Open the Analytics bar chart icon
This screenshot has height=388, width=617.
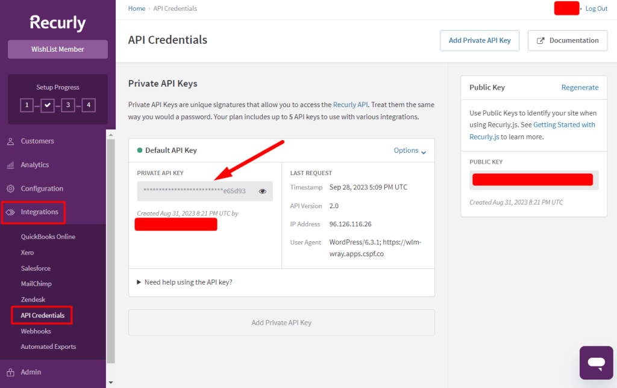click(x=11, y=165)
